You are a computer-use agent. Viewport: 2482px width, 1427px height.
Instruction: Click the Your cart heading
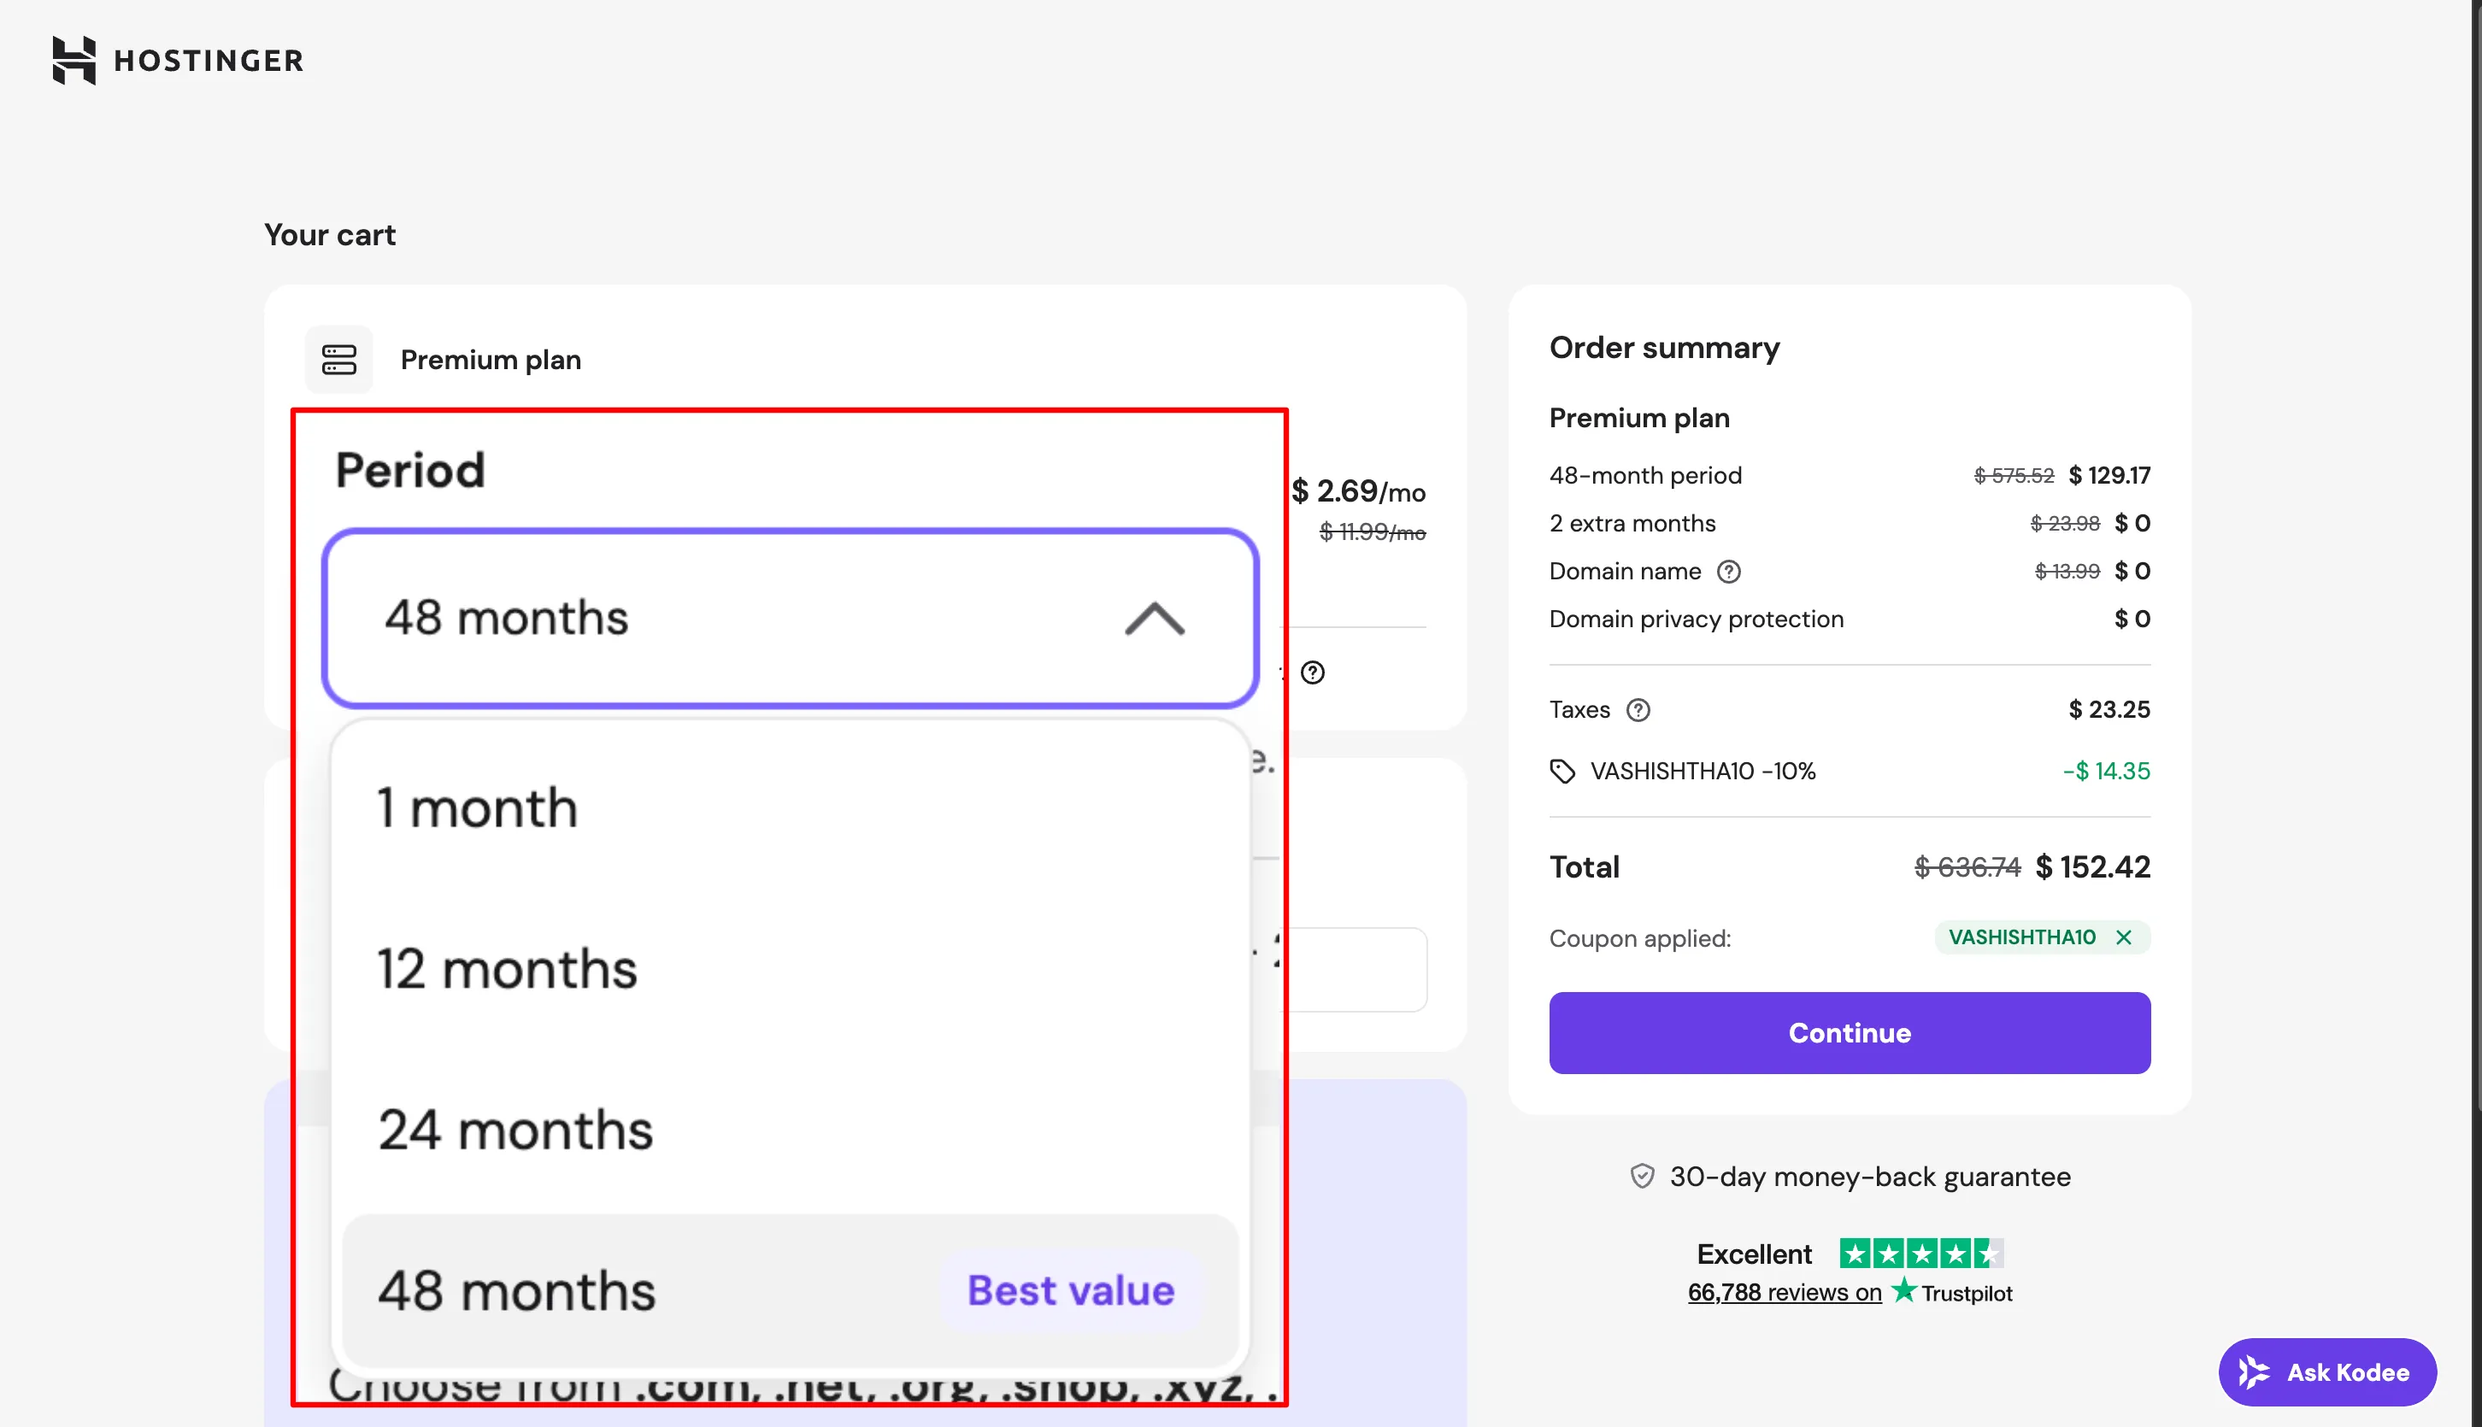[331, 235]
